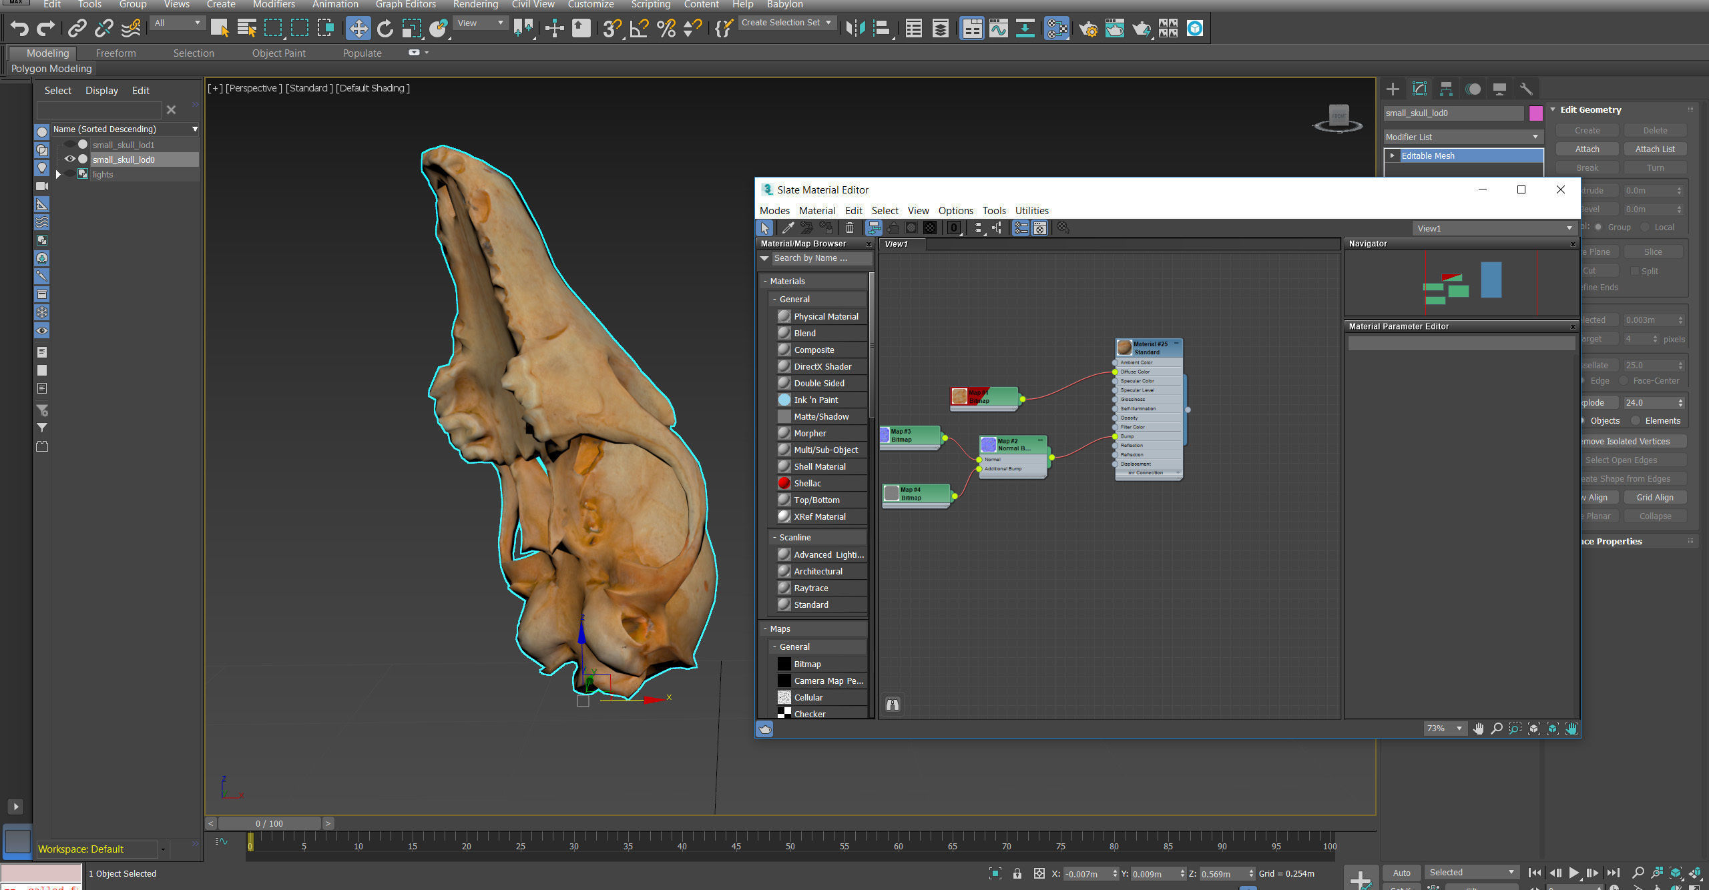Click the Redo arrow in the main toolbar
The height and width of the screenshot is (890, 1709).
coord(45,28)
